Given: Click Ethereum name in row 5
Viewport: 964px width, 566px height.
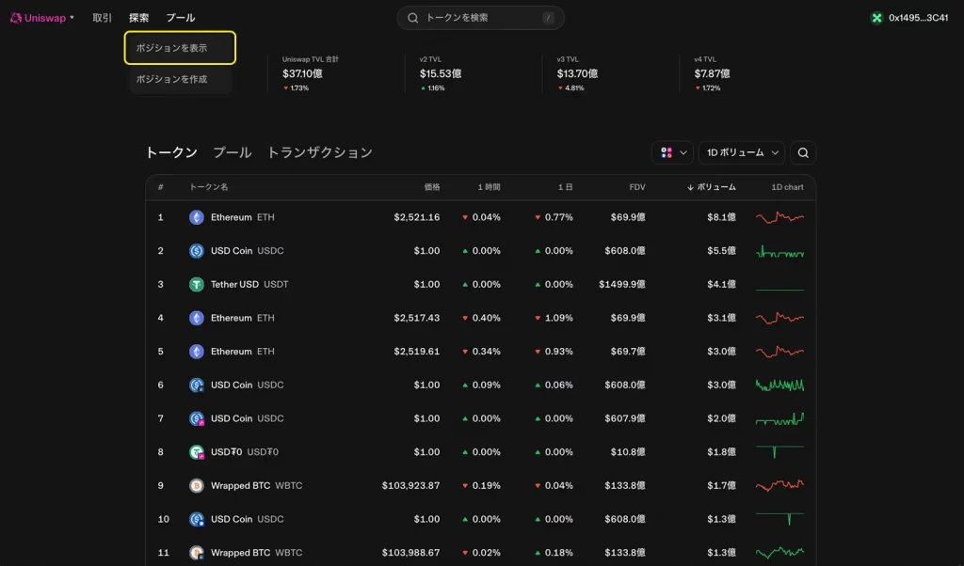Looking at the screenshot, I should (232, 351).
